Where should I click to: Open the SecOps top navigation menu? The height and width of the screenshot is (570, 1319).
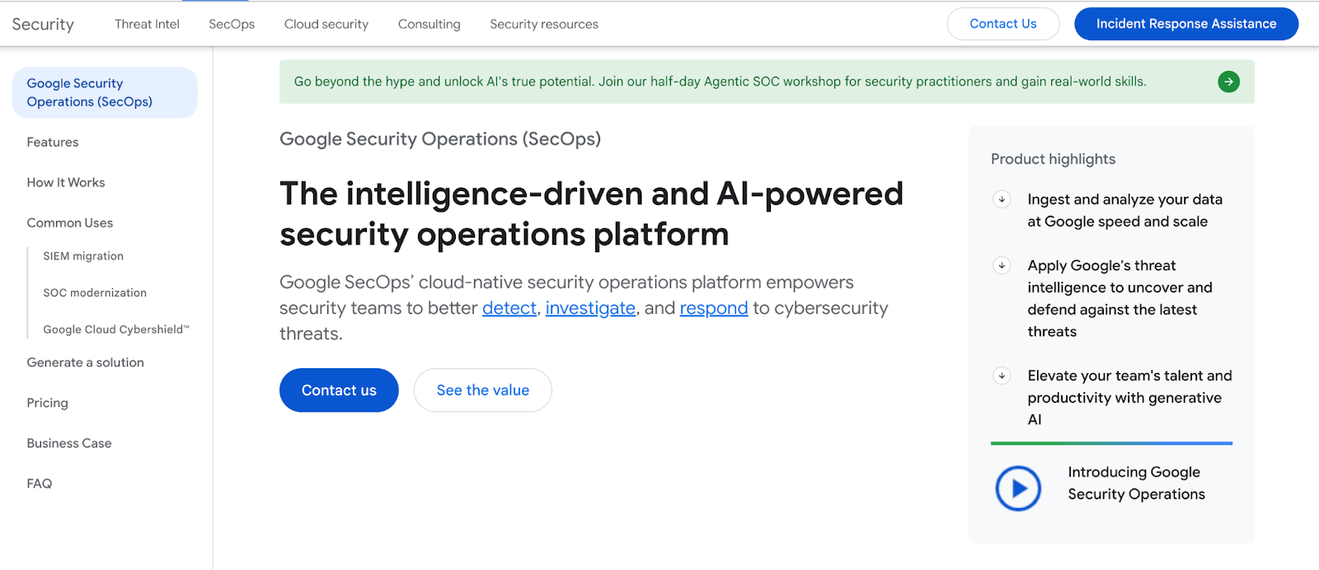[x=232, y=24]
